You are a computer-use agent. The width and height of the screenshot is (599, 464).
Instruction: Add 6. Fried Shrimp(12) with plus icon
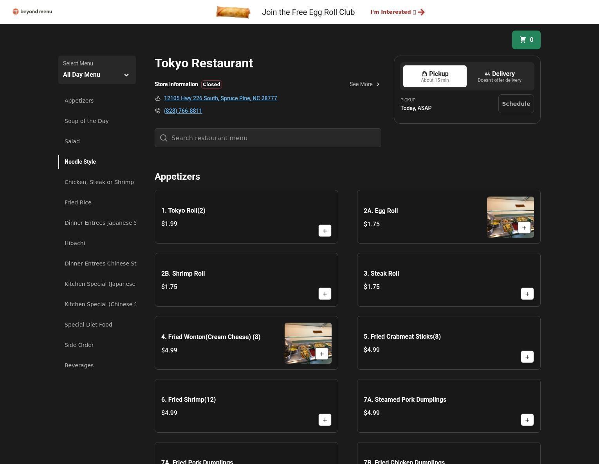coord(325,420)
